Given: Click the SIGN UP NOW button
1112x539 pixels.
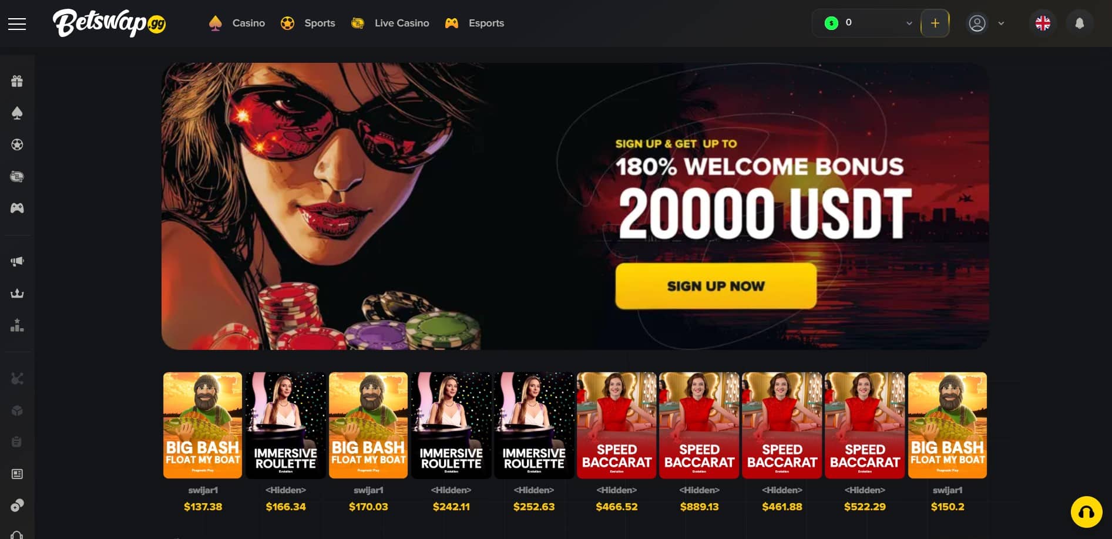Looking at the screenshot, I should [x=715, y=286].
